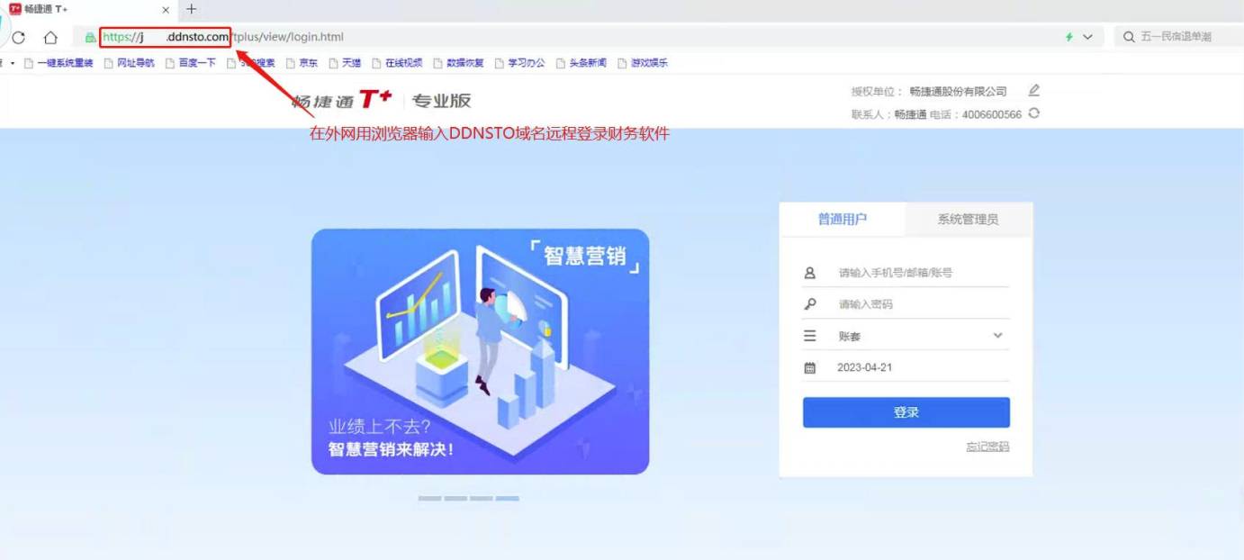The width and height of the screenshot is (1244, 560).
Task: Select the last carousel indicator bar
Action: [507, 498]
